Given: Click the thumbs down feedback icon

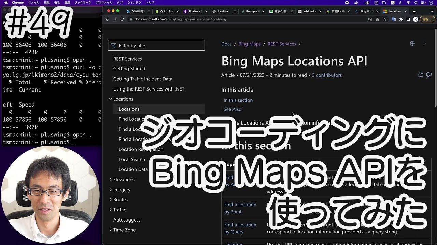Looking at the screenshot, I should pos(429,75).
